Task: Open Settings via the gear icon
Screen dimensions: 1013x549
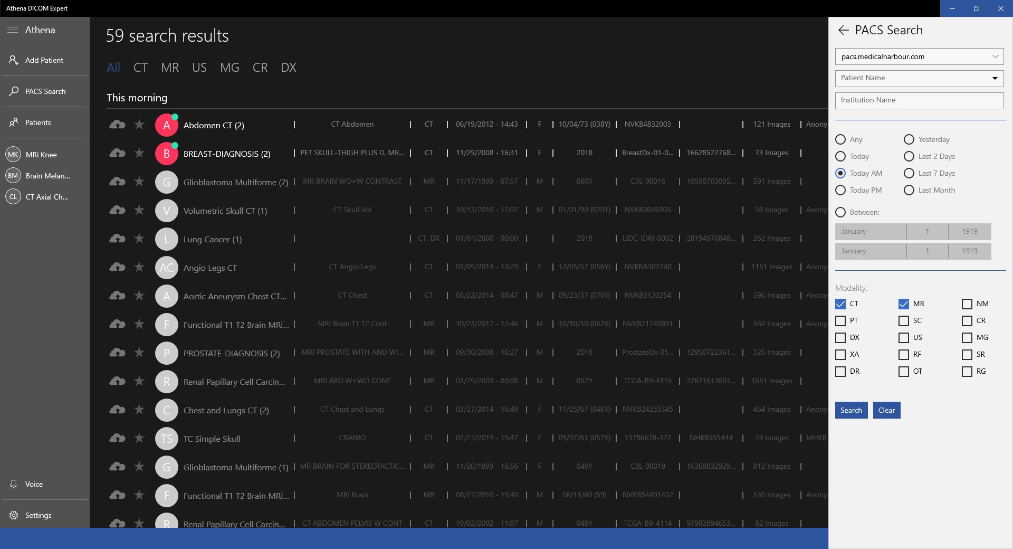Action: [13, 515]
